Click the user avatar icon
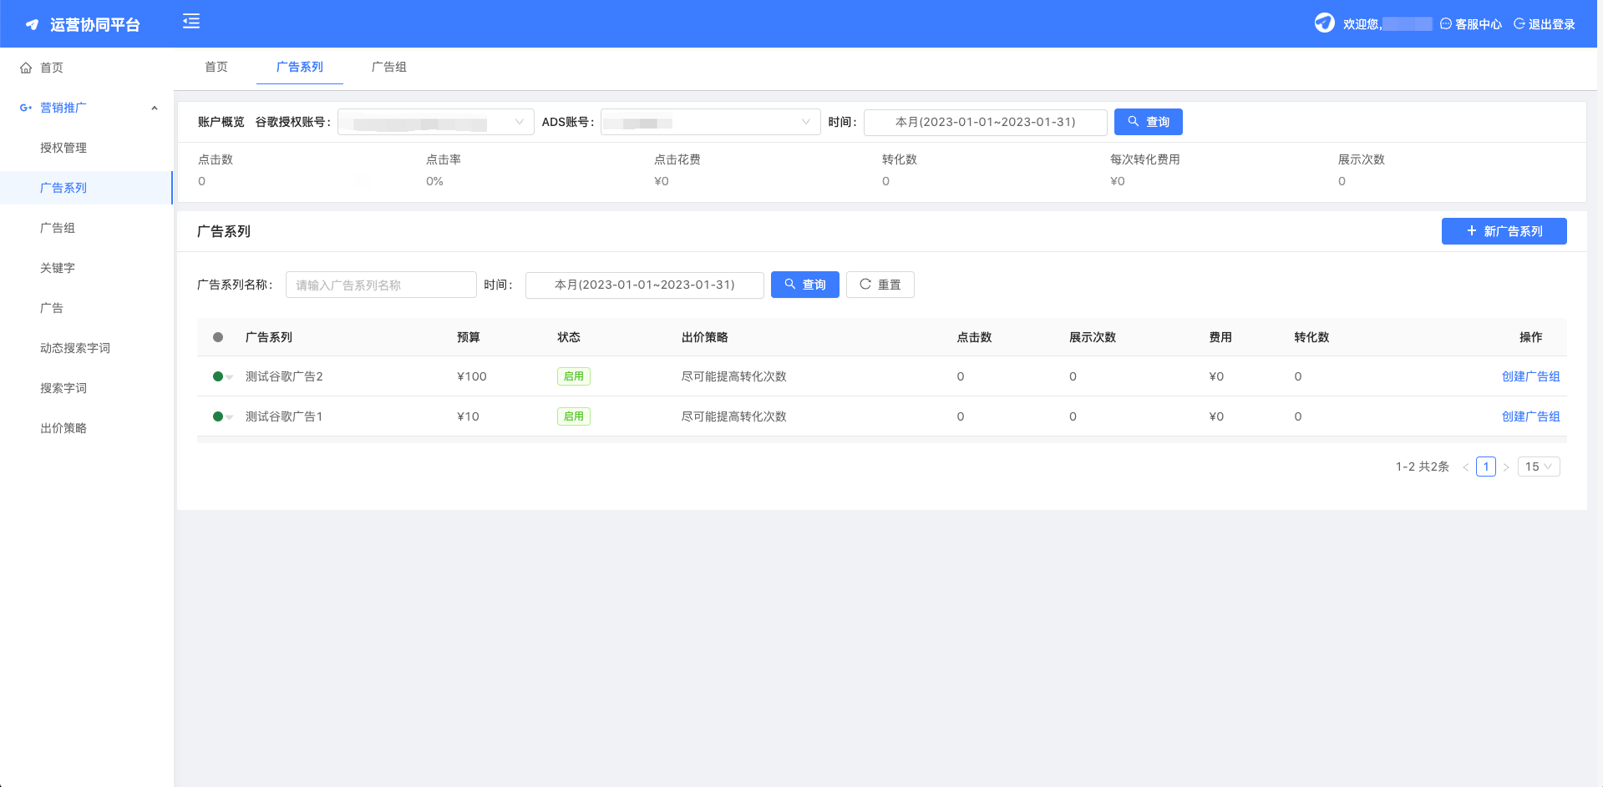1603x787 pixels. [x=1324, y=23]
